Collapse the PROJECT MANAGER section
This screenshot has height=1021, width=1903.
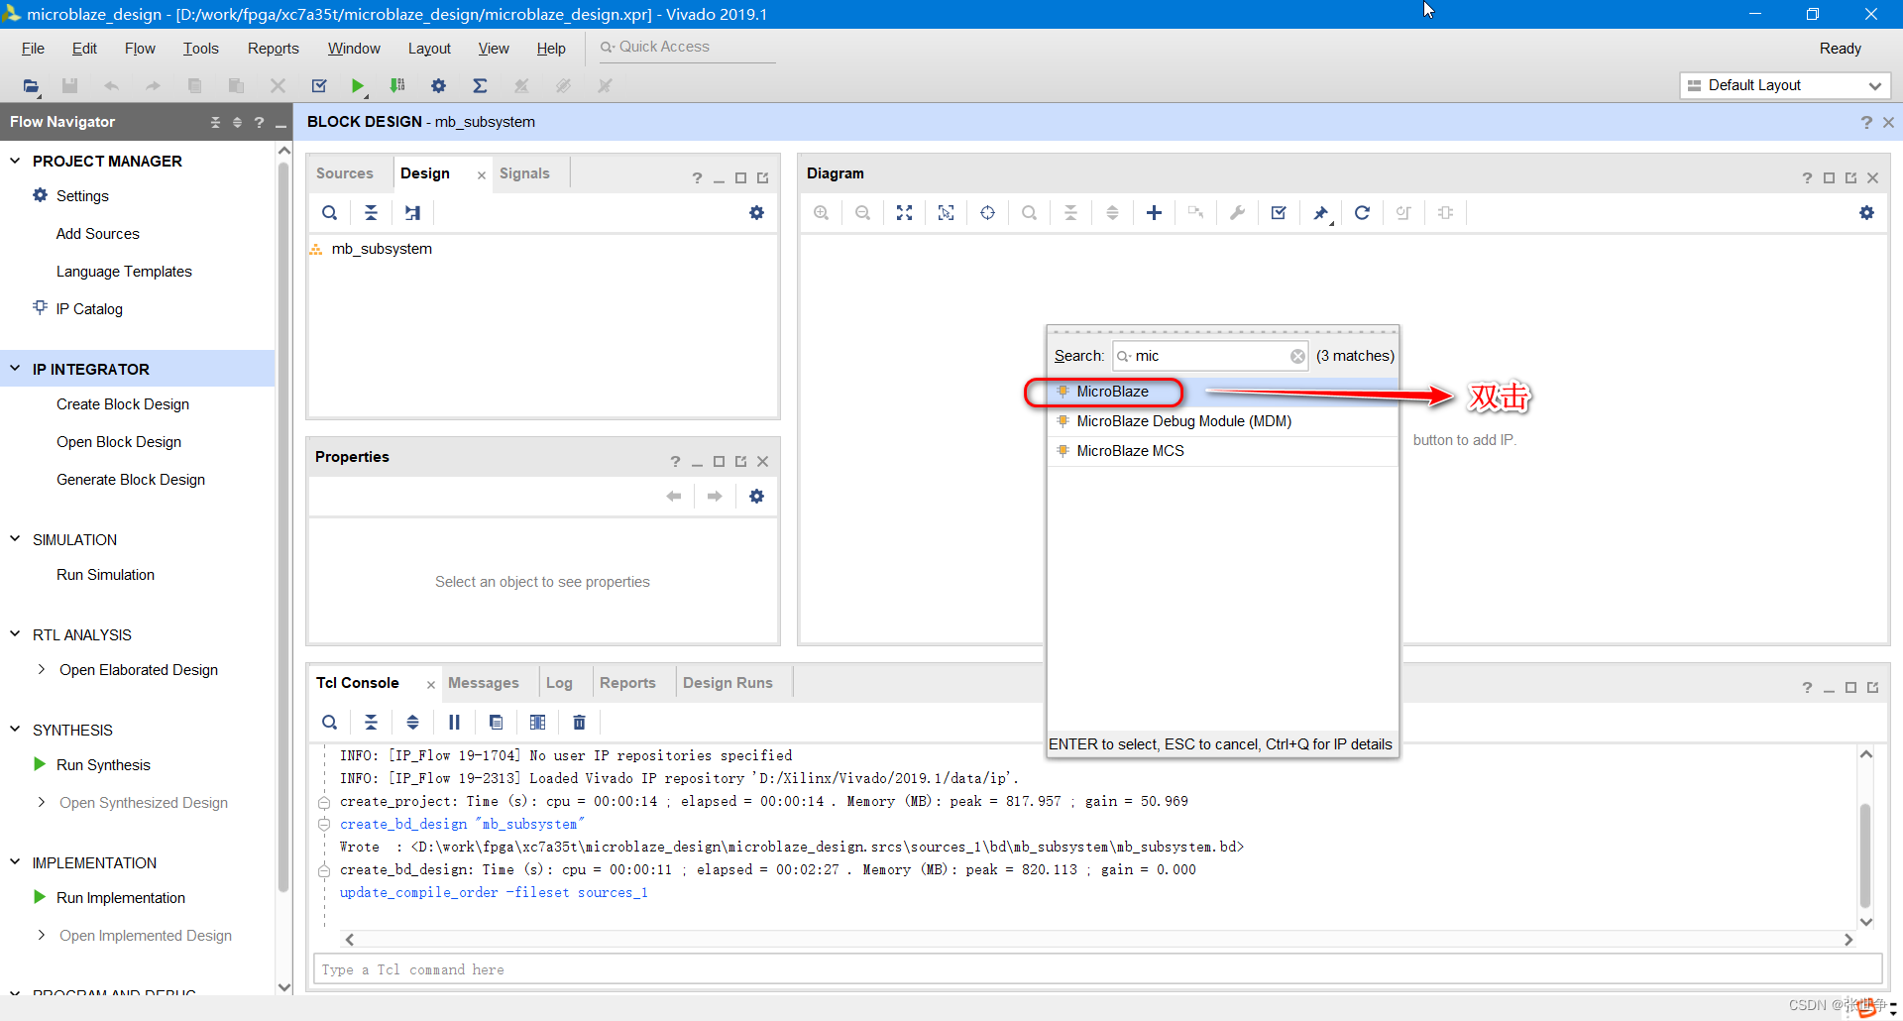(x=15, y=161)
